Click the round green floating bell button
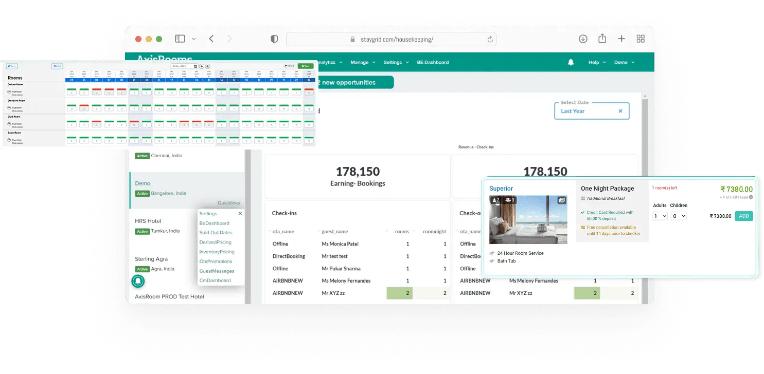The width and height of the screenshot is (764, 374). pyautogui.click(x=138, y=281)
